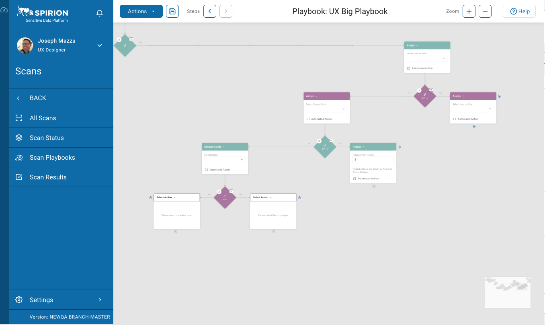
Task: Click the Help button
Action: tap(519, 11)
